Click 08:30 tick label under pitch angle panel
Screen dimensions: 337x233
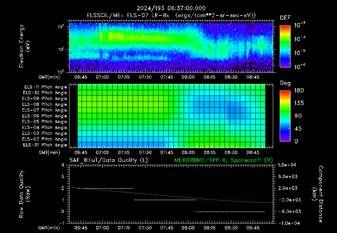pyautogui.click(x=231, y=152)
